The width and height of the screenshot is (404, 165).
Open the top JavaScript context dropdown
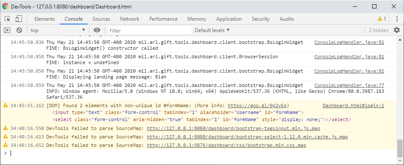58,30
